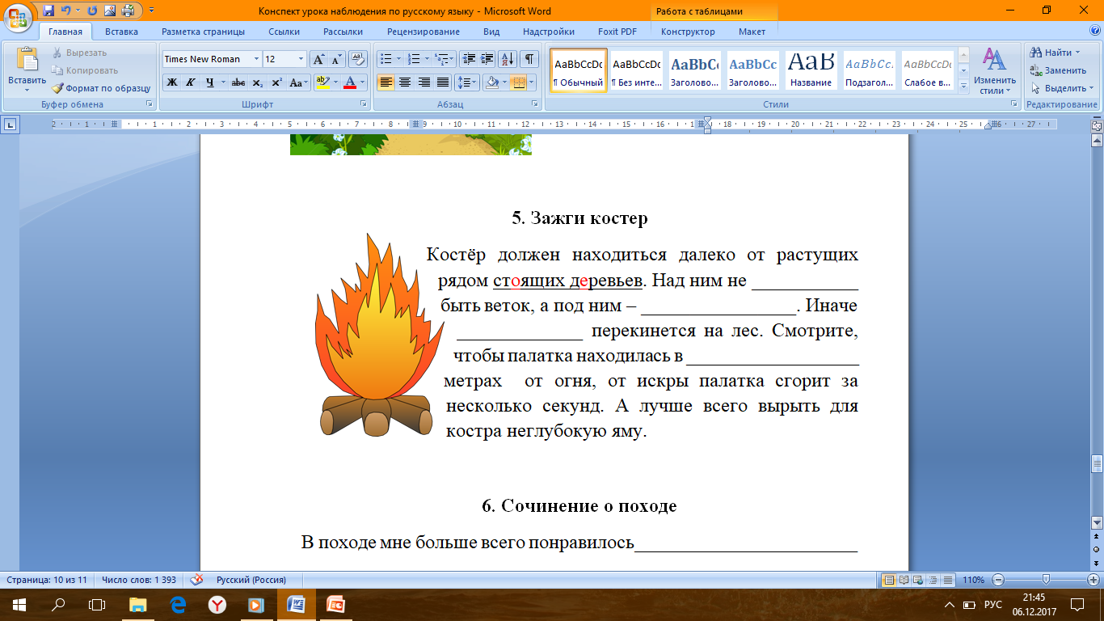Switch to Print Layout view in status bar
This screenshot has height=621, width=1104.
click(889, 580)
